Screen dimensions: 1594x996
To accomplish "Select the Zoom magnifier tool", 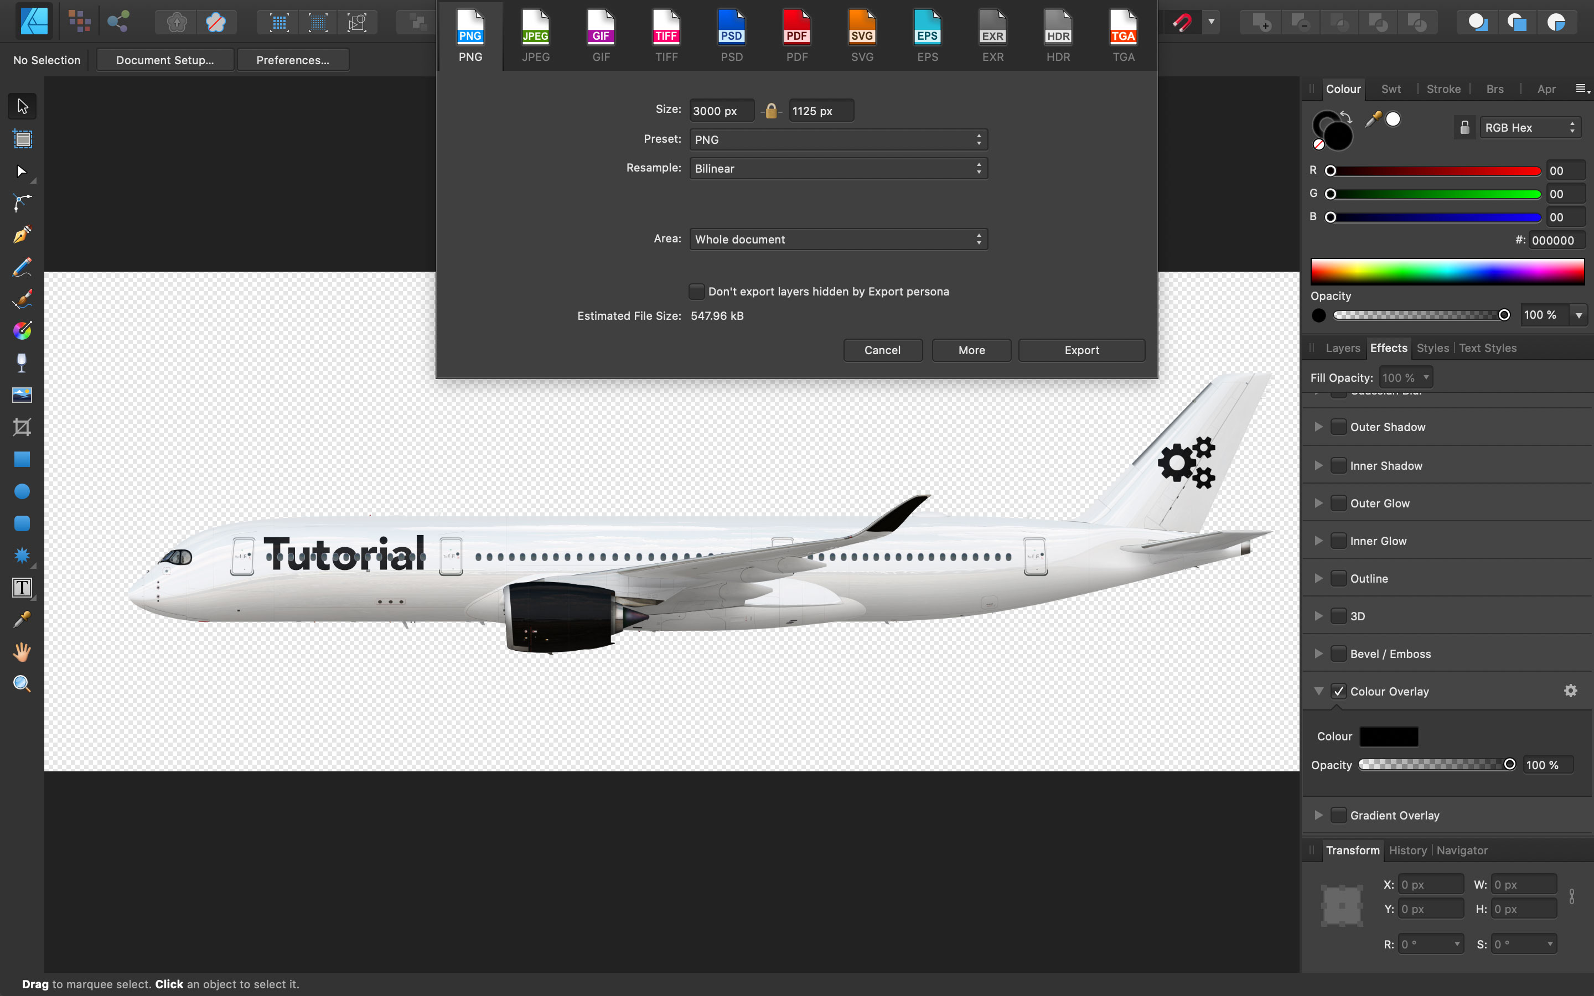I will (x=22, y=684).
